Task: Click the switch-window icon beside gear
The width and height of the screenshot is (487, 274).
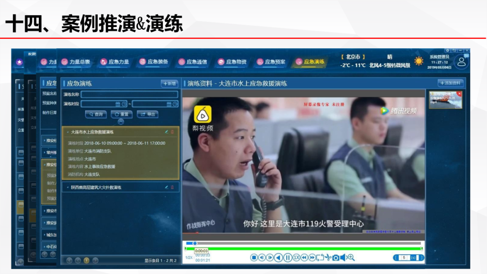Action: click(454, 50)
